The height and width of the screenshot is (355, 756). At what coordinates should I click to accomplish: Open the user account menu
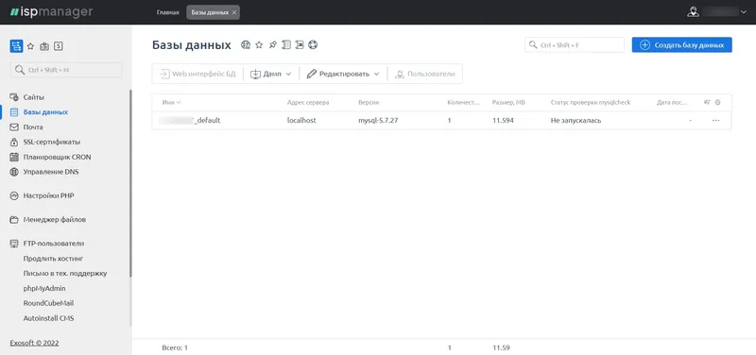click(x=716, y=12)
